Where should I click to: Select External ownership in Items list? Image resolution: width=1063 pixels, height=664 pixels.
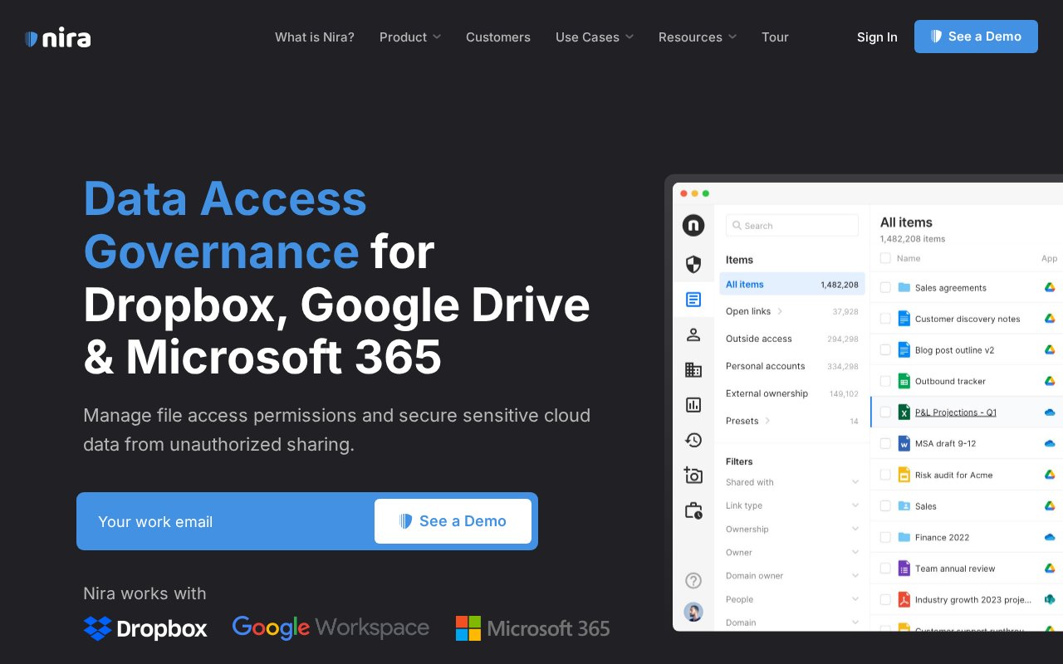tap(792, 393)
